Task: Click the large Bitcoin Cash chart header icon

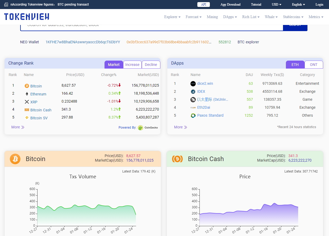Action: point(177,159)
